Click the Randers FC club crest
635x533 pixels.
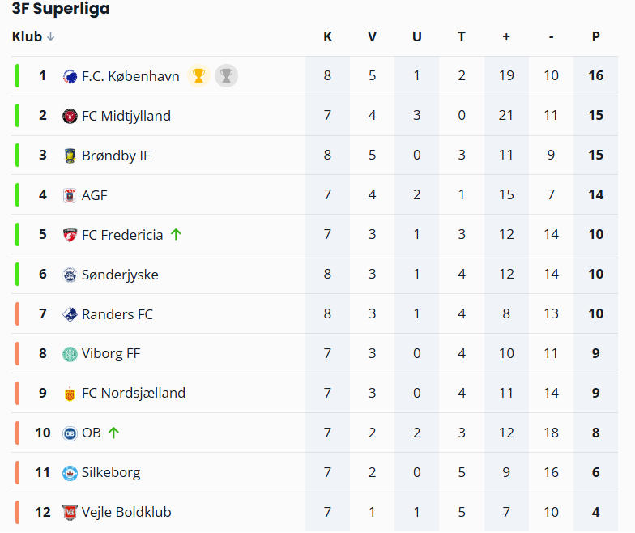click(70, 314)
